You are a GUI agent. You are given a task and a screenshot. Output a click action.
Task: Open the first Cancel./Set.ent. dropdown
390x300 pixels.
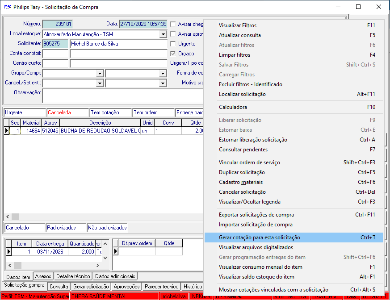point(100,83)
